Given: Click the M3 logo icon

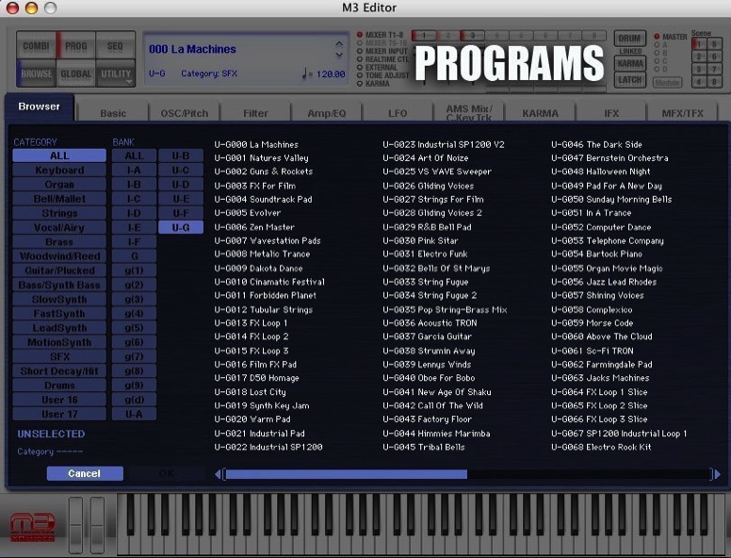Looking at the screenshot, I should (33, 527).
